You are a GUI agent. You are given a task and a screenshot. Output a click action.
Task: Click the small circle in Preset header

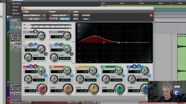(69, 12)
